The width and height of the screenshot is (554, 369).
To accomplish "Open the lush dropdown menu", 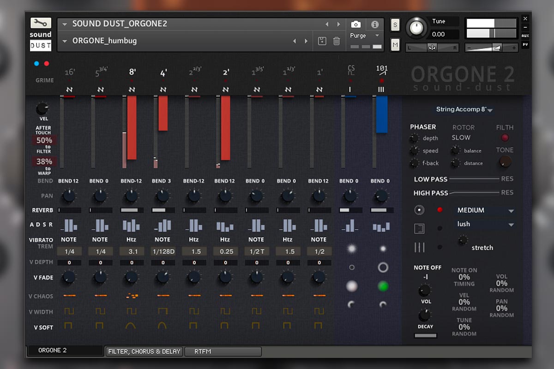I will pos(484,224).
